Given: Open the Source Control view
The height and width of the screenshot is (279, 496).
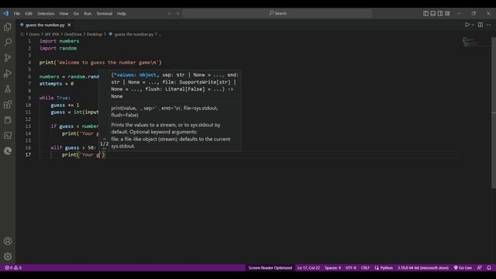Looking at the screenshot, I should point(8,57).
